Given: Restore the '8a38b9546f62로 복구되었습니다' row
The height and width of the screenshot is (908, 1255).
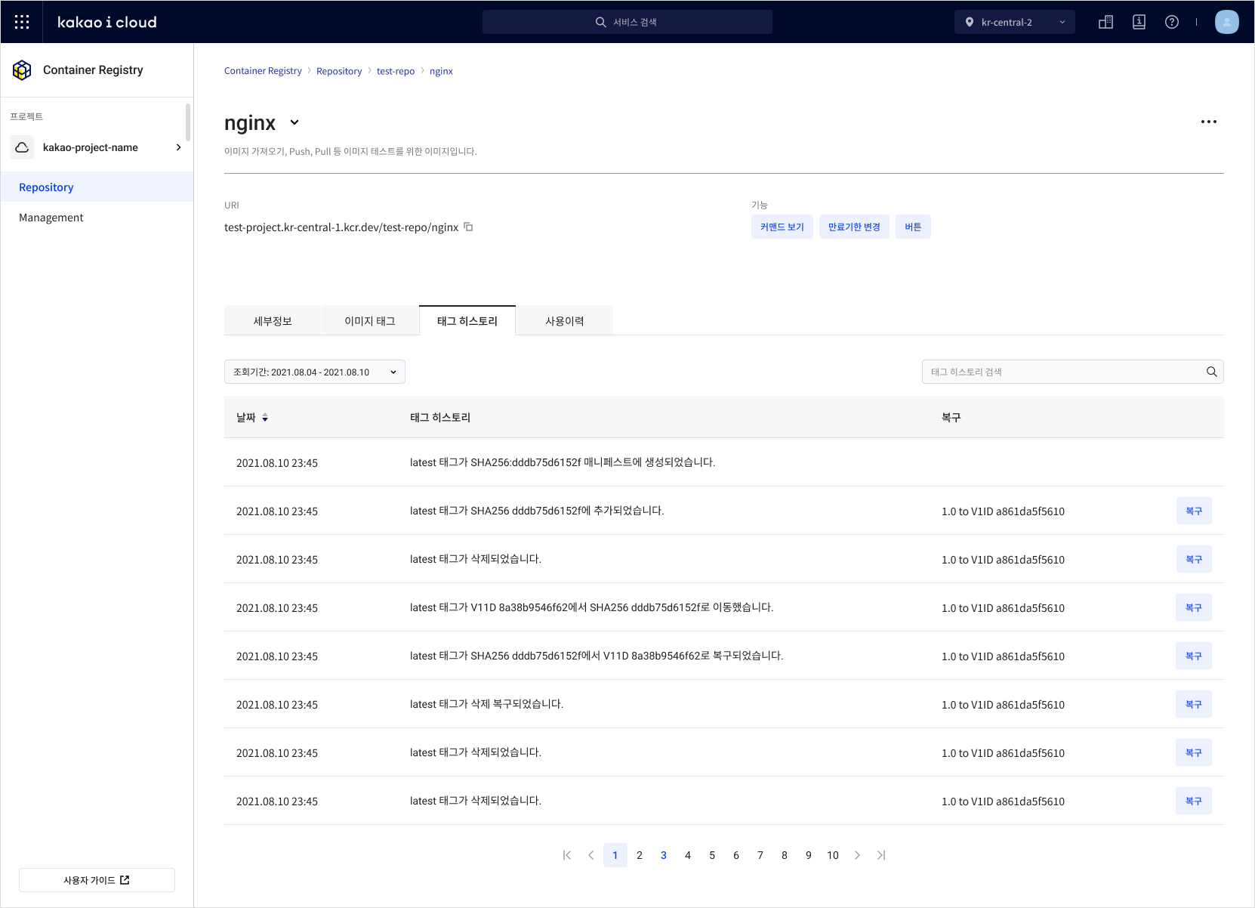Looking at the screenshot, I should click(1194, 656).
